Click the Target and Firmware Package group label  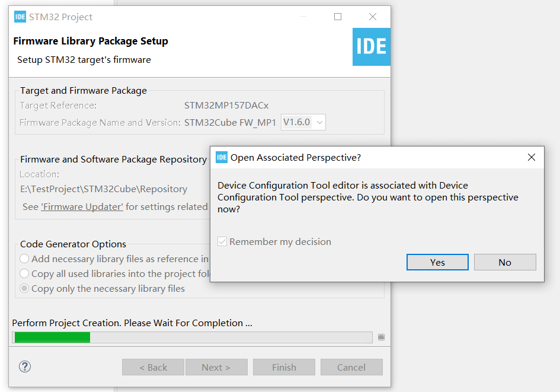click(83, 90)
